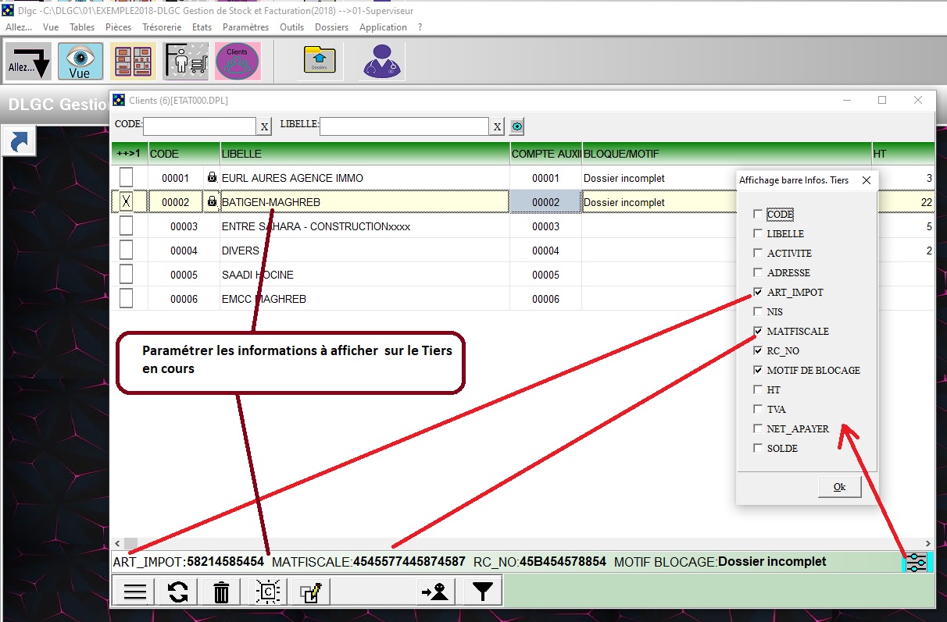Maximize the Clients window
This screenshot has width=947, height=622.
click(x=882, y=100)
